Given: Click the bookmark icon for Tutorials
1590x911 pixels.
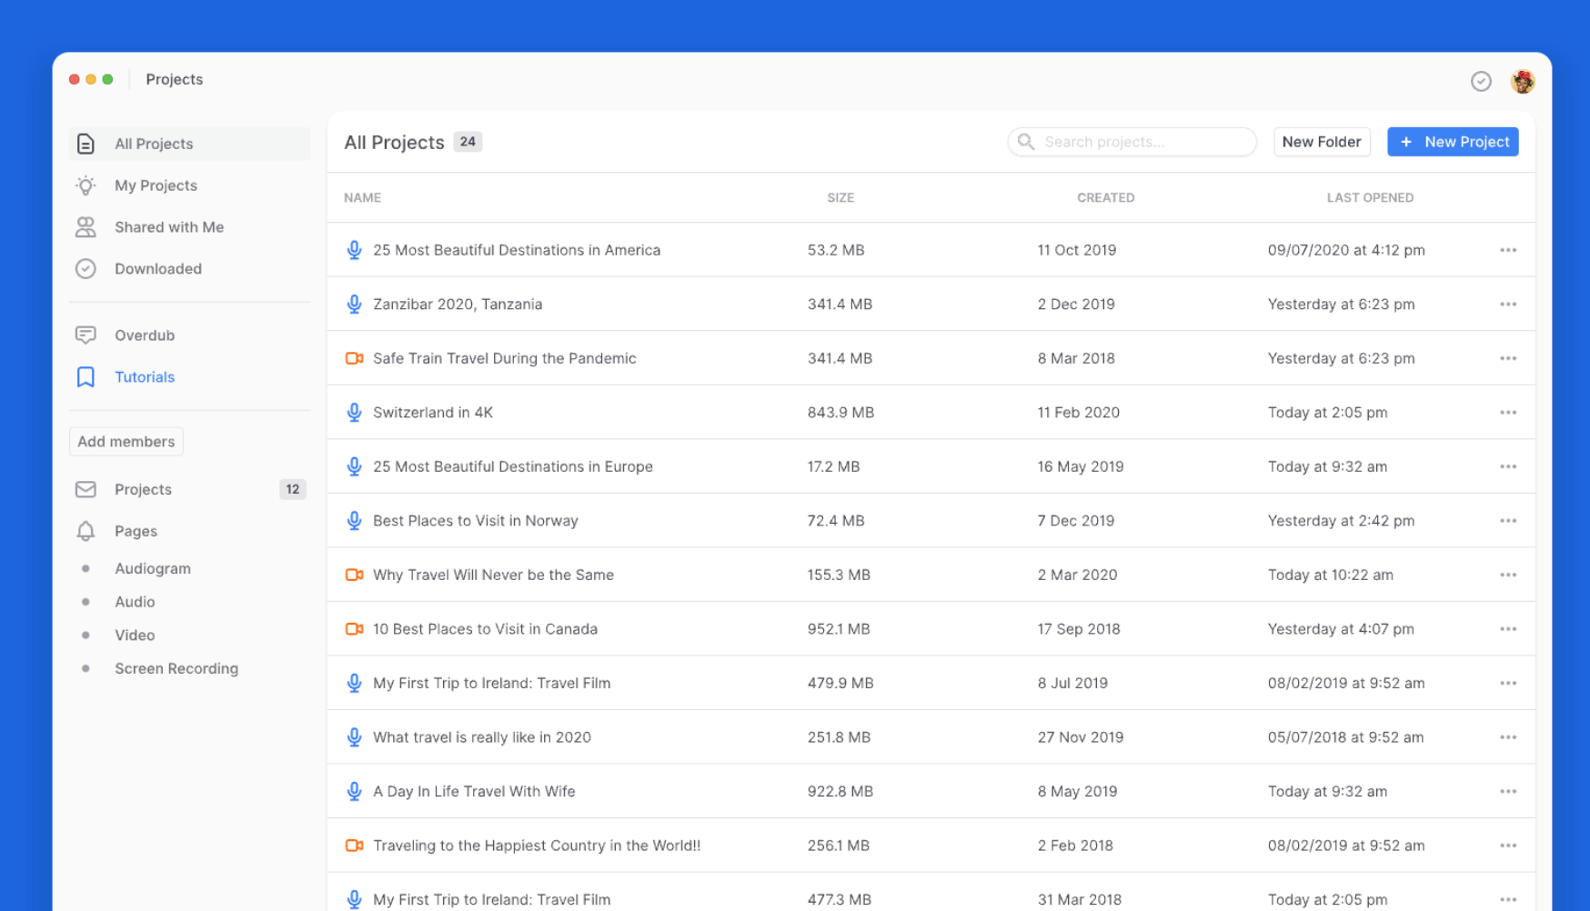Looking at the screenshot, I should click(86, 377).
